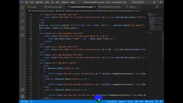This screenshot has width=183, height=103.
Task: Click line number 45 in gutter
Action: pyautogui.click(x=31, y=68)
